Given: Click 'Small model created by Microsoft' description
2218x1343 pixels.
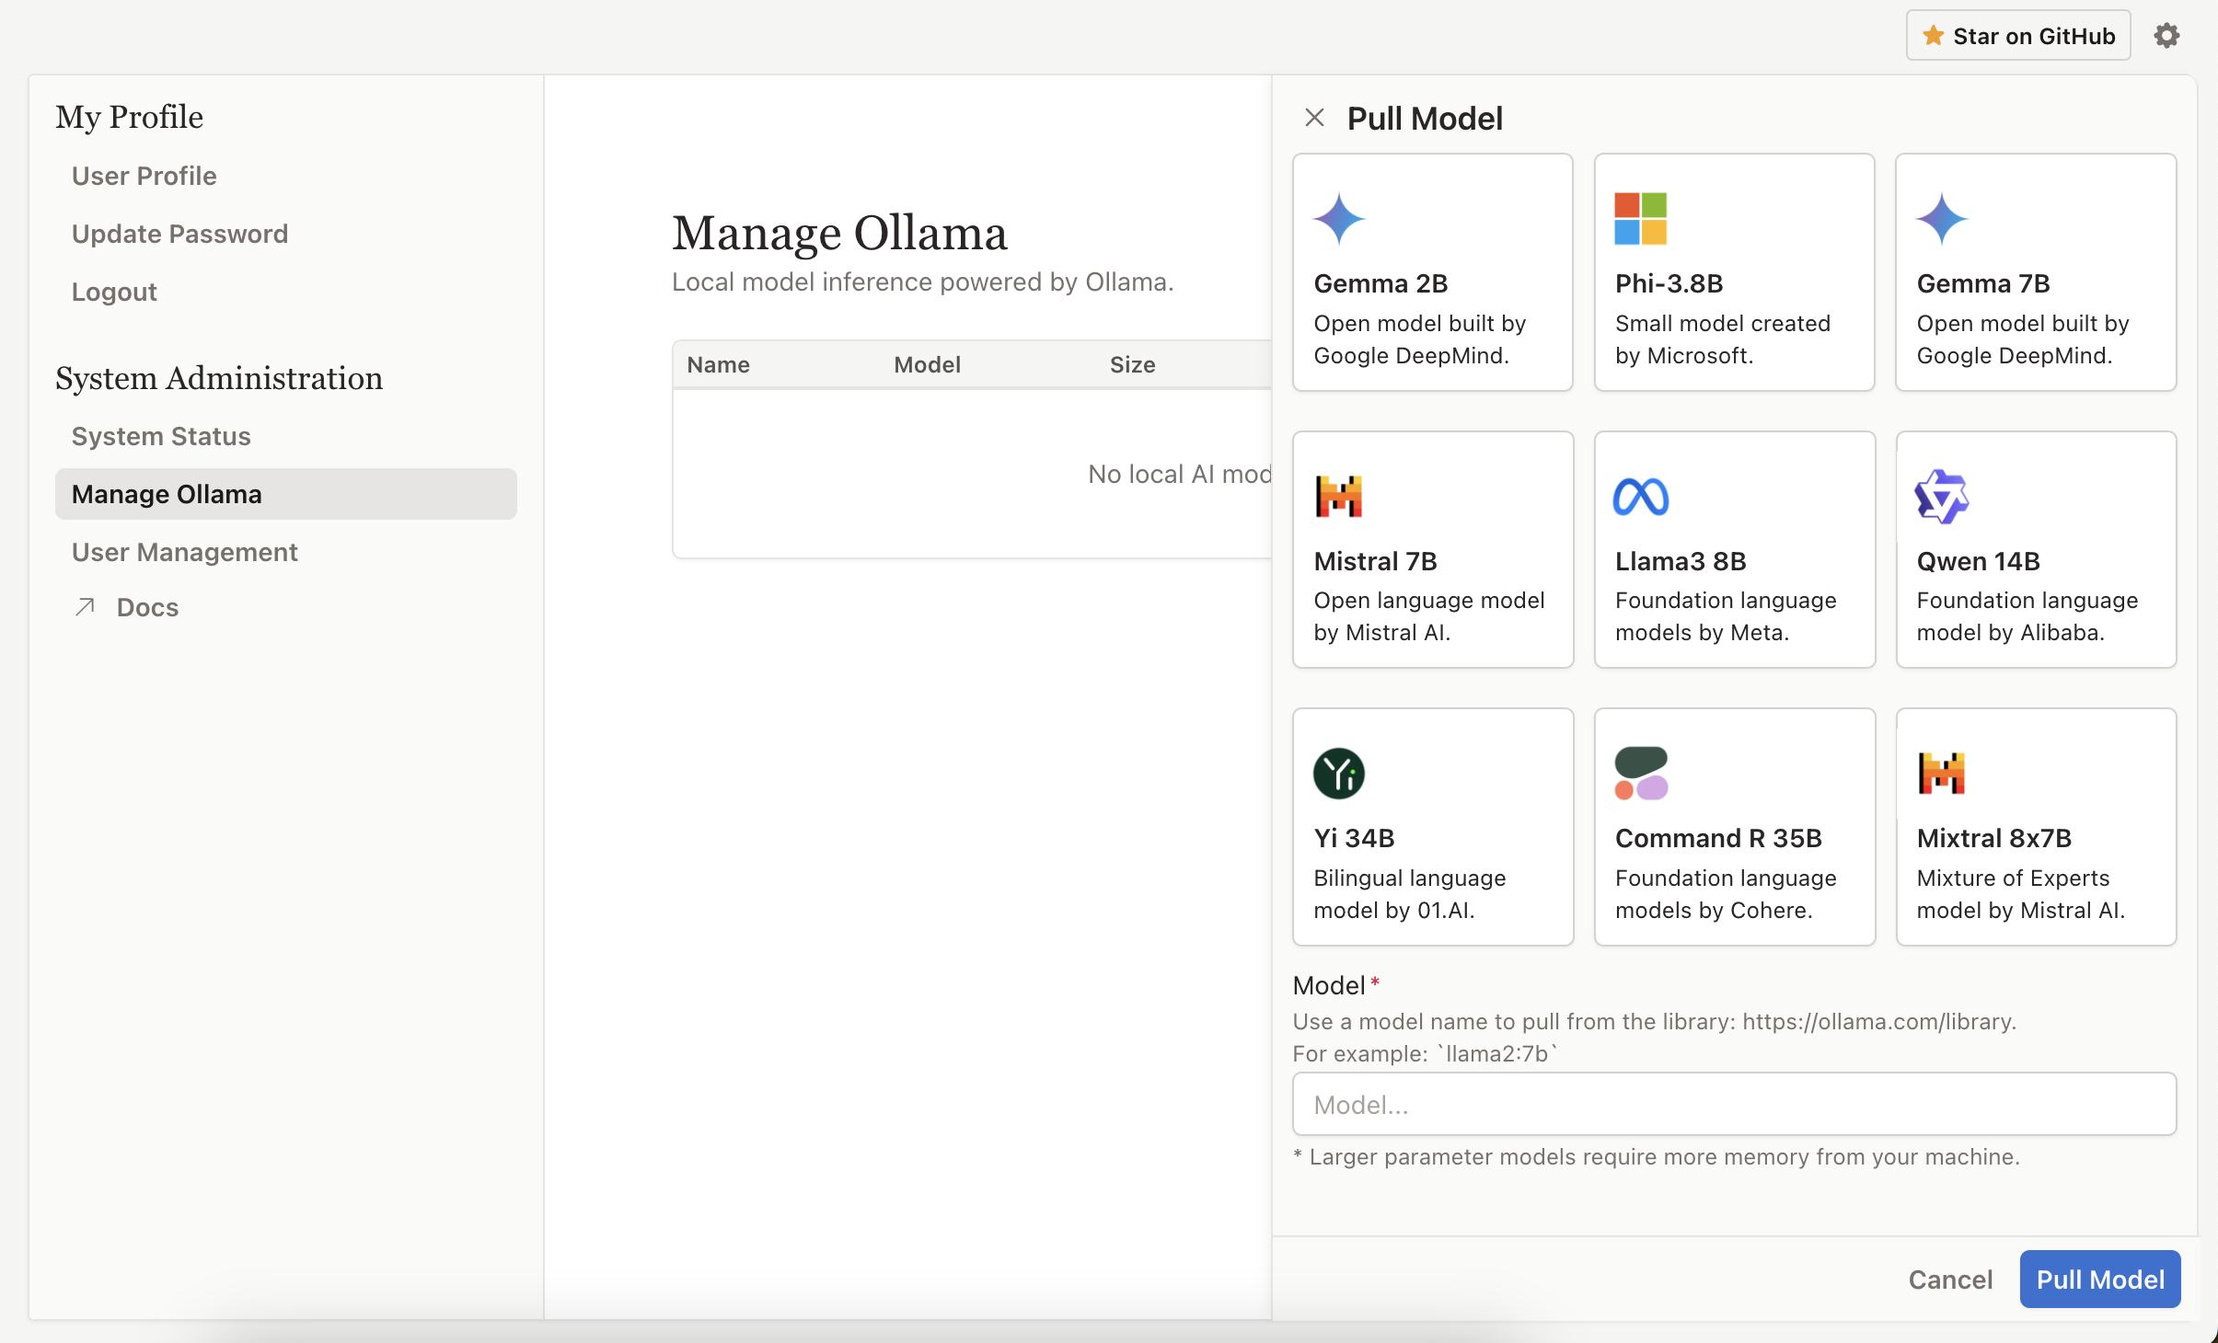Looking at the screenshot, I should 1722,339.
